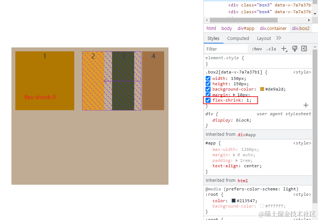Switch to the Computed tab
This screenshot has width=318, height=220.
tap(238, 38)
